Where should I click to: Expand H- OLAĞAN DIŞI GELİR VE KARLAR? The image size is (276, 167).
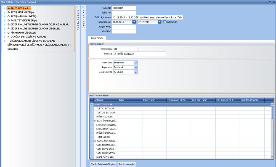[x=5, y=37]
